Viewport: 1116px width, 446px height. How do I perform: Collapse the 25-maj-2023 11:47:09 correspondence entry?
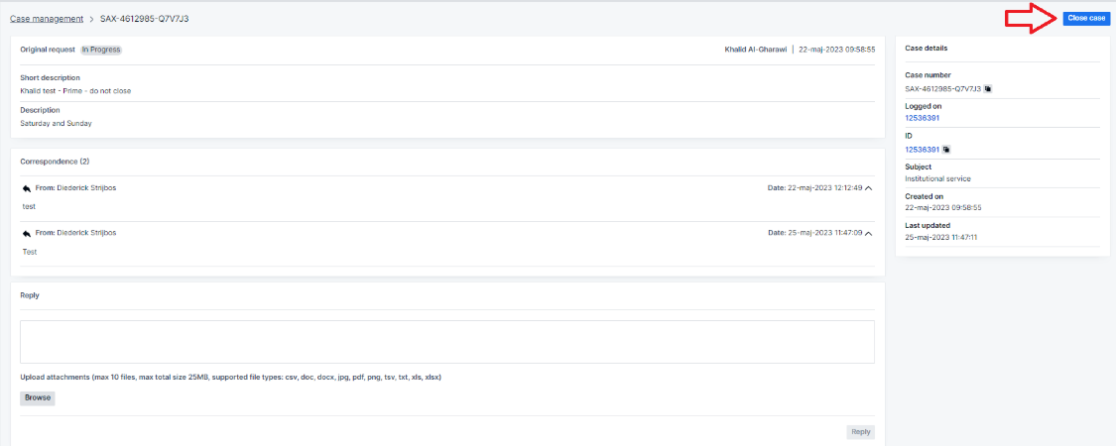868,233
